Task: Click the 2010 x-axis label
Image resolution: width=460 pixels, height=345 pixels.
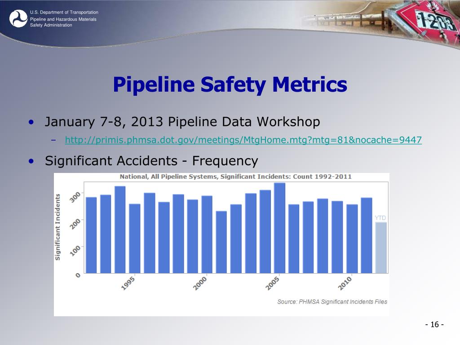Action: pos(345,283)
